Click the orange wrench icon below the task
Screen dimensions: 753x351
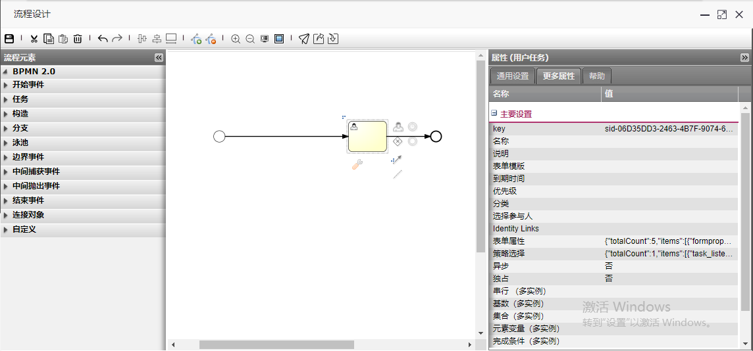pyautogui.click(x=357, y=165)
